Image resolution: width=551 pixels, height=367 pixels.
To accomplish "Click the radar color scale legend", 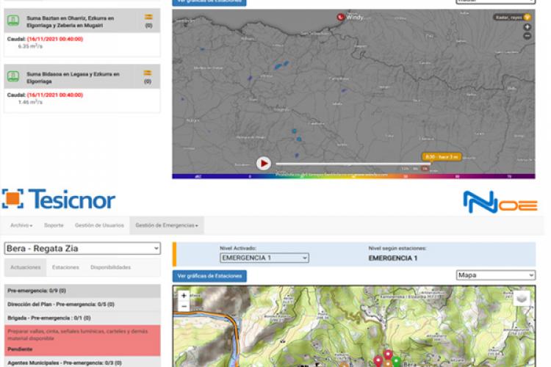I will point(353,176).
